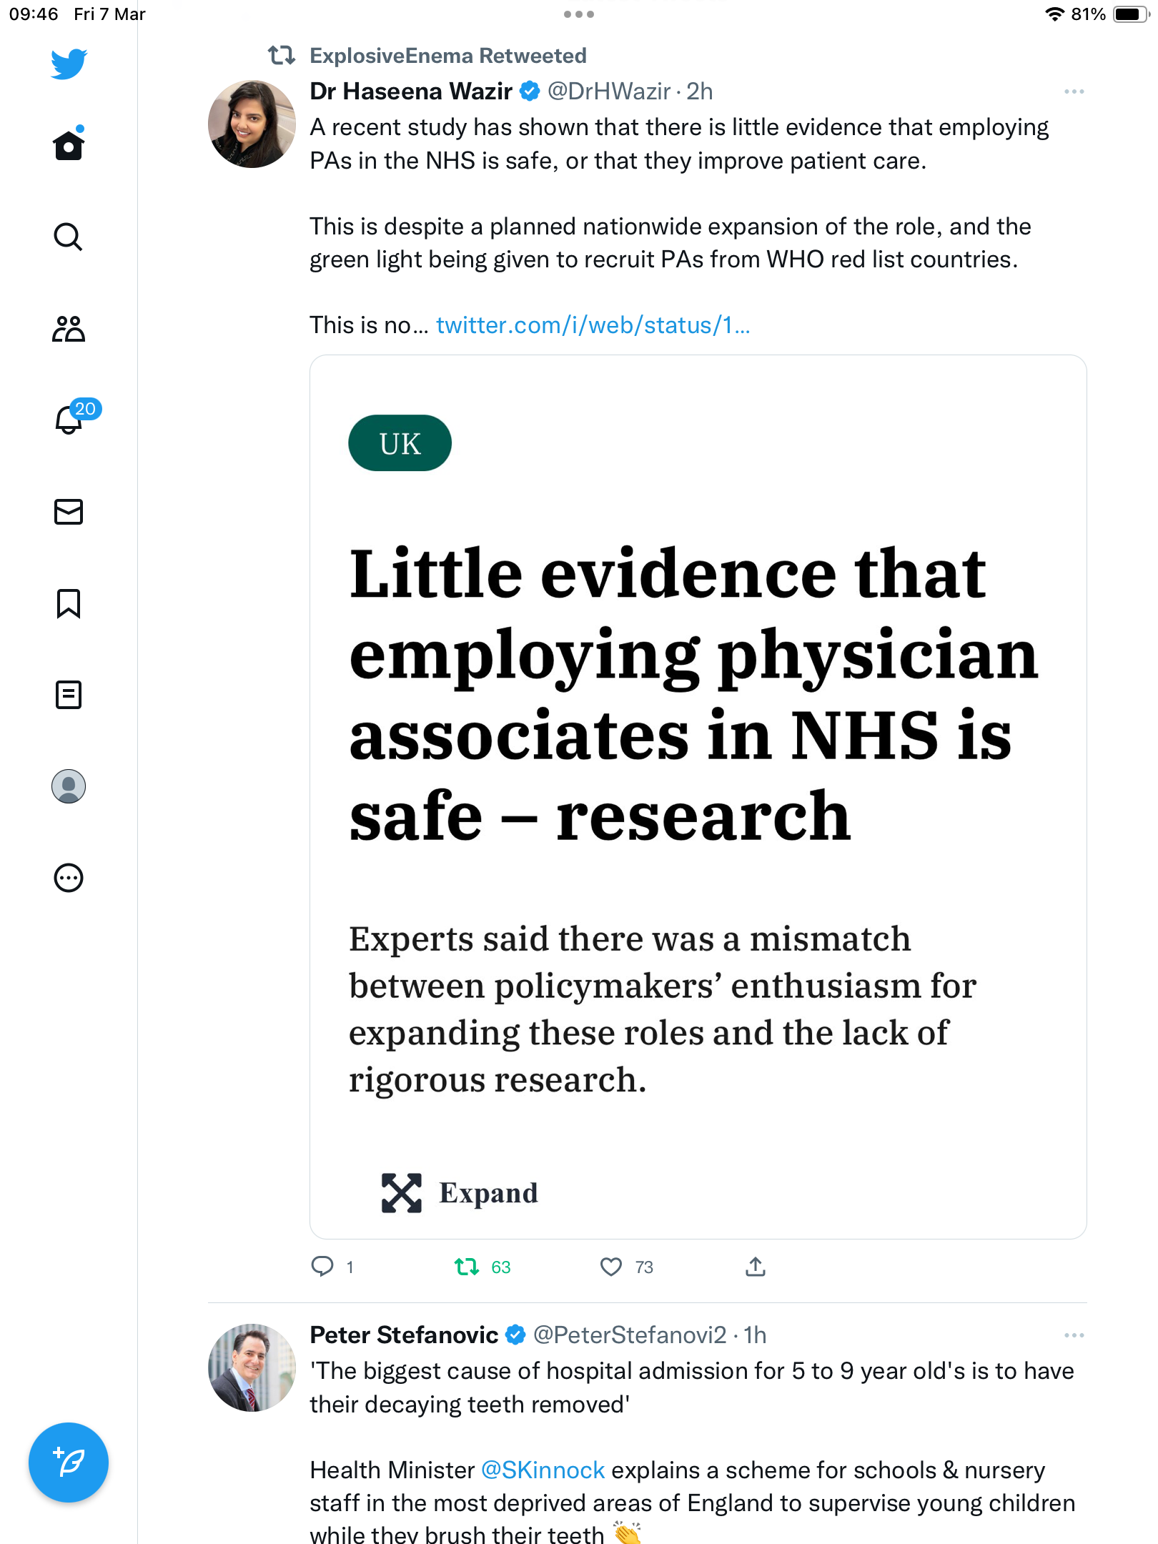Open profile avatar in sidebar
The width and height of the screenshot is (1158, 1544).
[x=69, y=786]
